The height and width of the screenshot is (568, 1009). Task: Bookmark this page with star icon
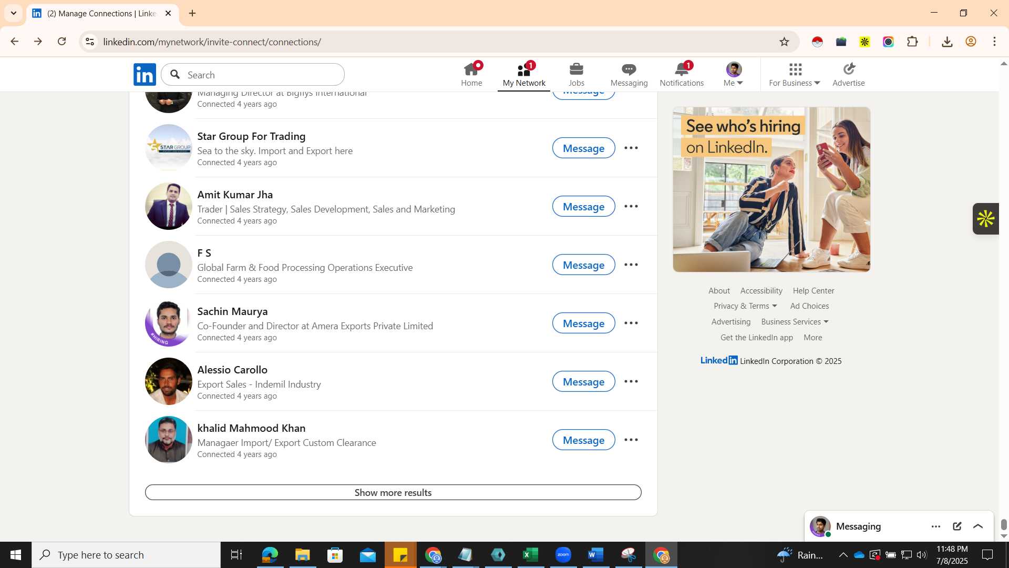pos(784,42)
